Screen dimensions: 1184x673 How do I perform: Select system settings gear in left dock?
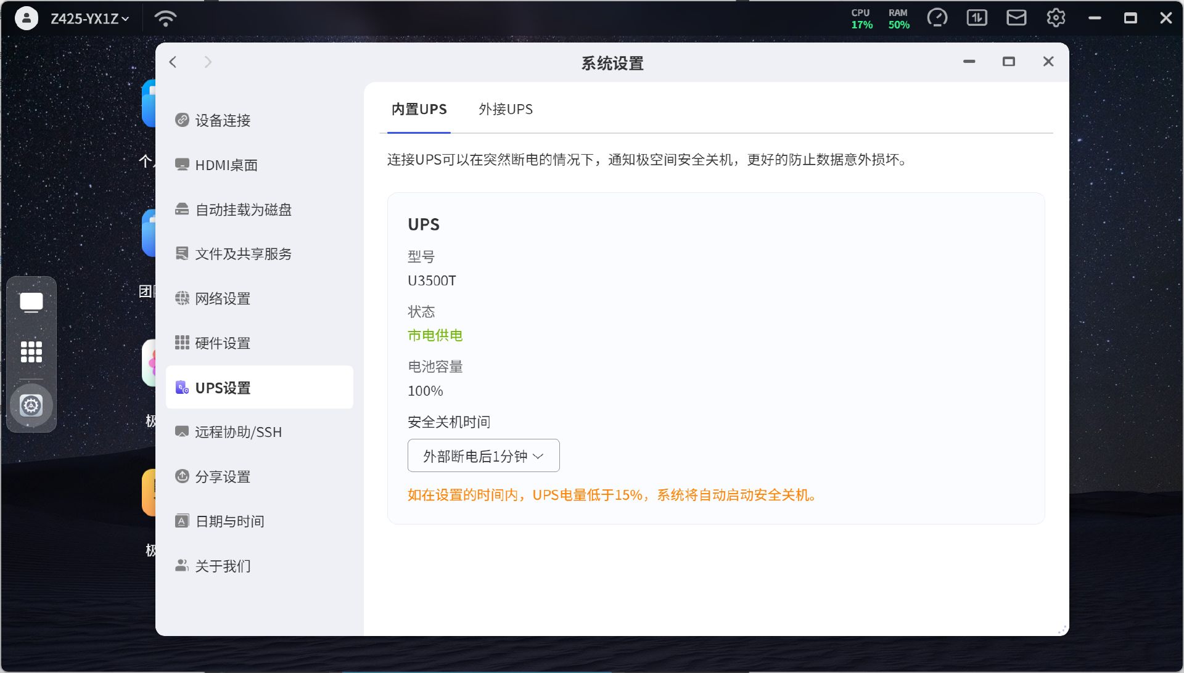[x=31, y=406]
